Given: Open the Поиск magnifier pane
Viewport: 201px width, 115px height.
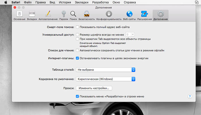Looking at the screenshot, I should [73, 16].
